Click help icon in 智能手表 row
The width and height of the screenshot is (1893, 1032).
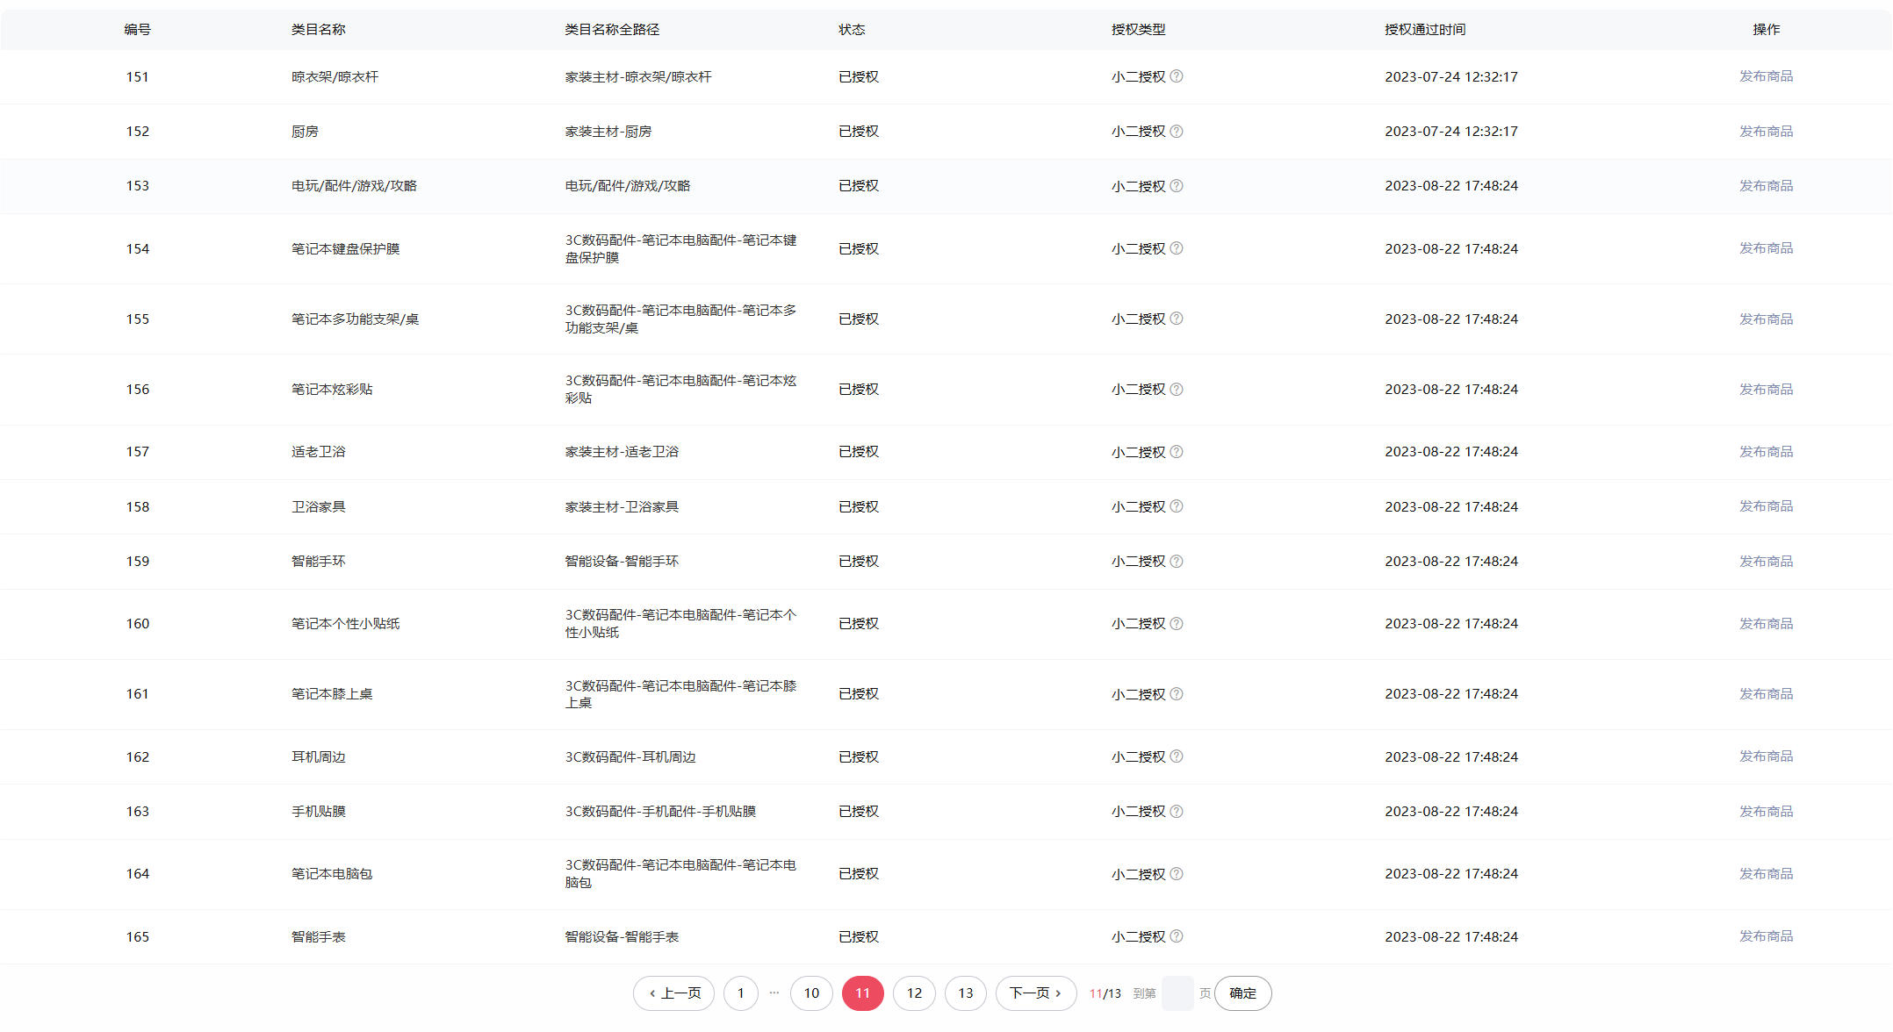pyautogui.click(x=1177, y=936)
